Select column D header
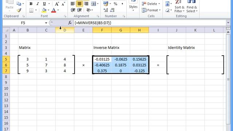The height and width of the screenshot is (131, 233). 65,30
